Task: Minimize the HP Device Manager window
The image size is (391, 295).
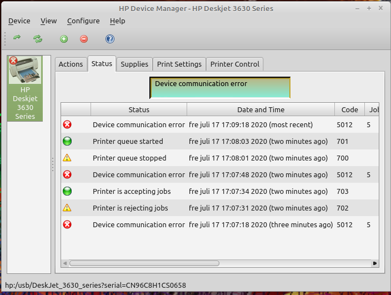Action: [357, 9]
